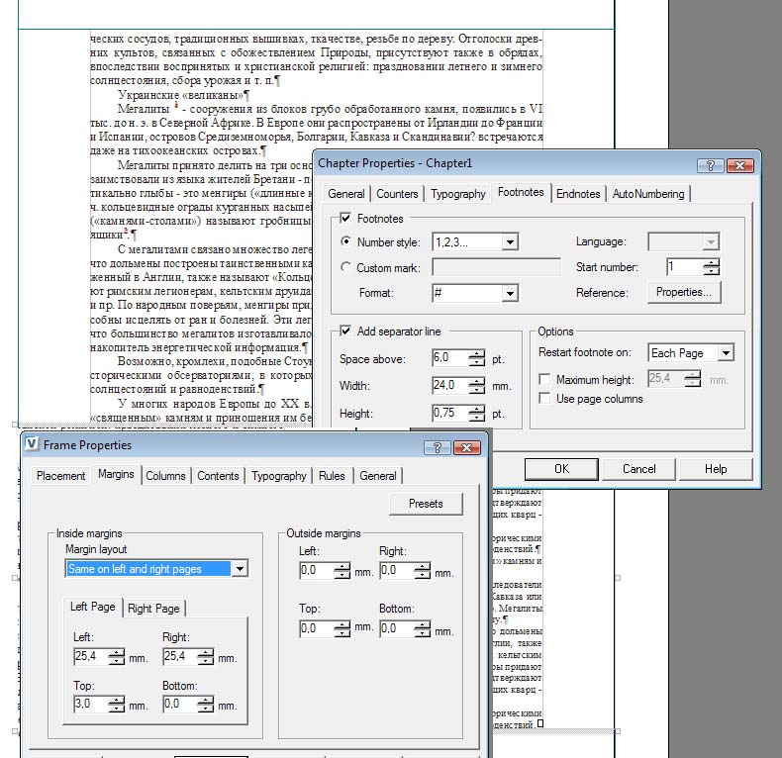The width and height of the screenshot is (782, 758).
Task: Select the Left Page tab
Action: point(93,607)
